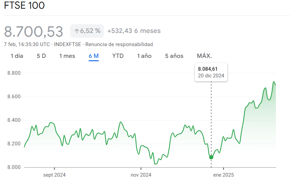Viewport: 290px width, 181px height.
Task: Select the 1 día time range tab
Action: pos(17,56)
